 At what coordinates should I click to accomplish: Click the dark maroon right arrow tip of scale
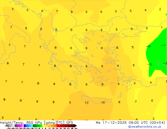[x=76, y=126]
